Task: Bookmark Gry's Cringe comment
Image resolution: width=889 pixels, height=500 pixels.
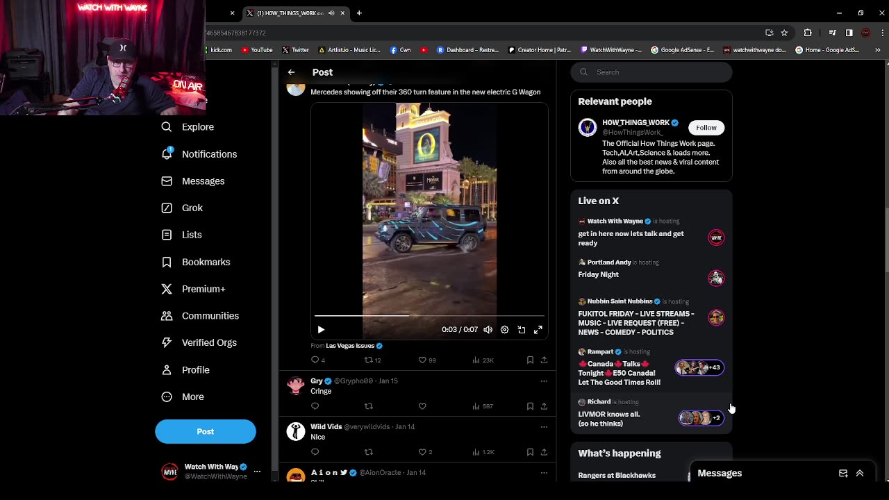Action: (530, 406)
